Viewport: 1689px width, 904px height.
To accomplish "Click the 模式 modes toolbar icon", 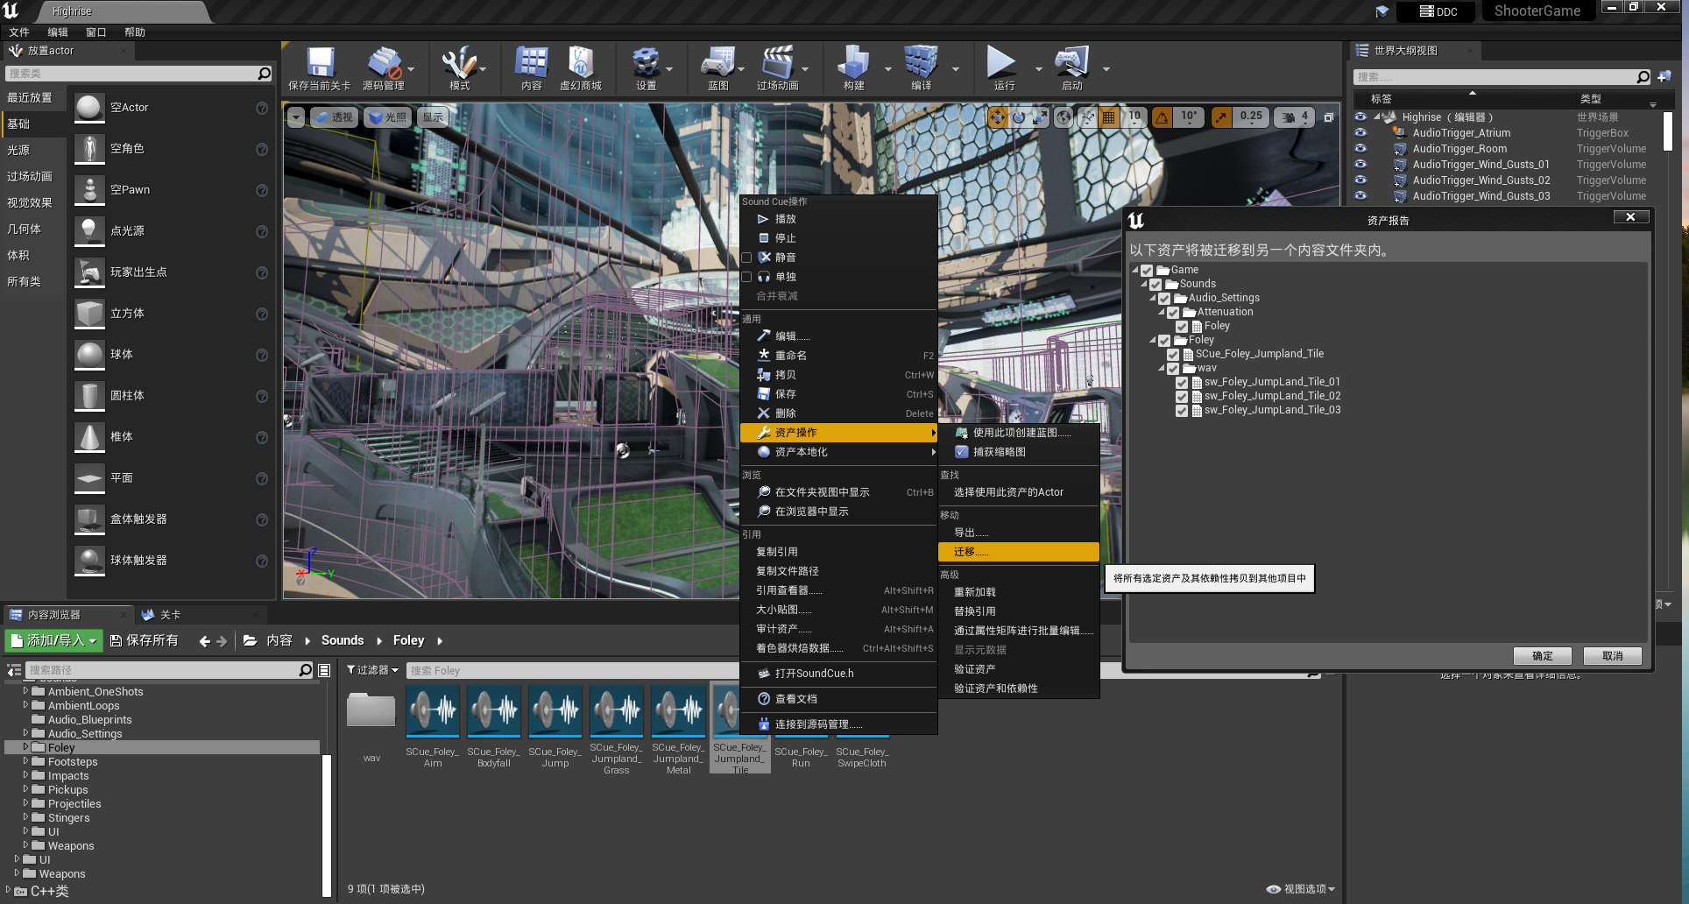I will pos(459,64).
